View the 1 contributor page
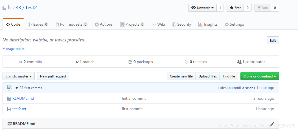This screenshot has width=298, height=131. click(251, 62)
